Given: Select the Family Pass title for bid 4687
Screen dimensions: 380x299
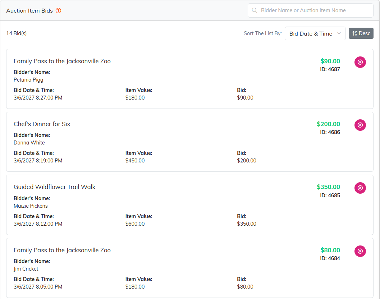Looking at the screenshot, I should [62, 61].
